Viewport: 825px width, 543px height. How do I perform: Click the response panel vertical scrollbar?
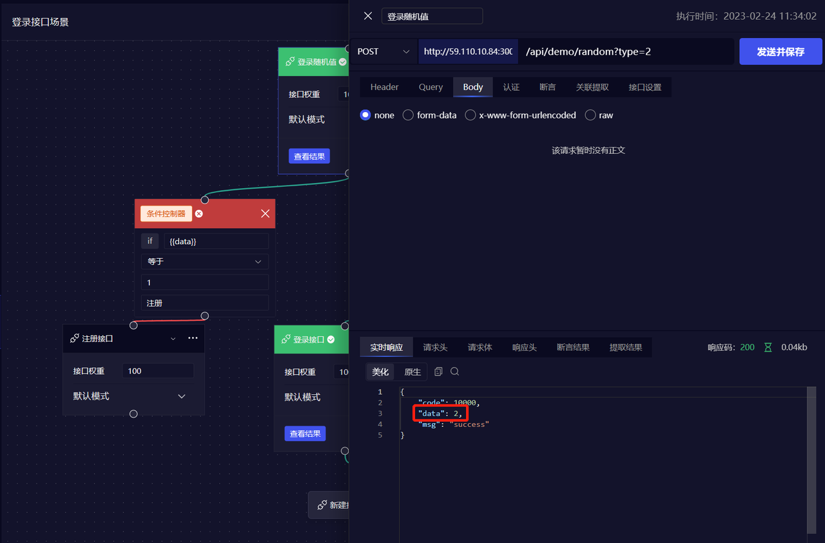coord(810,460)
